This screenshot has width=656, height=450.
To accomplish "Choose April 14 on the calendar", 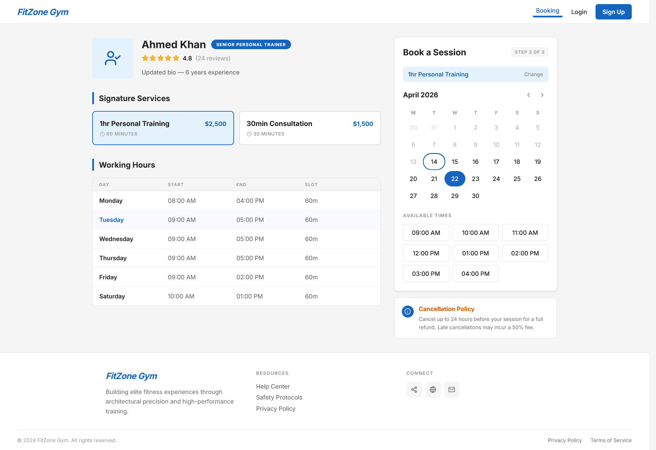I will coord(434,161).
